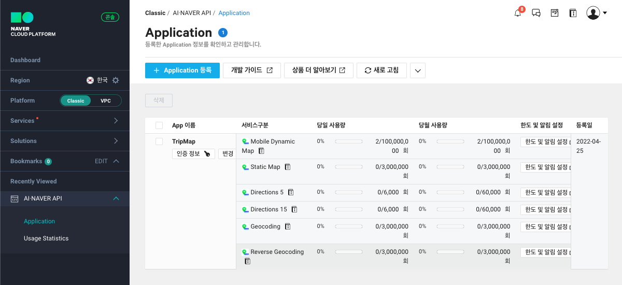Open 한도 및 알림 설정 for Directions 5
This screenshot has height=285, width=622.
(x=546, y=193)
